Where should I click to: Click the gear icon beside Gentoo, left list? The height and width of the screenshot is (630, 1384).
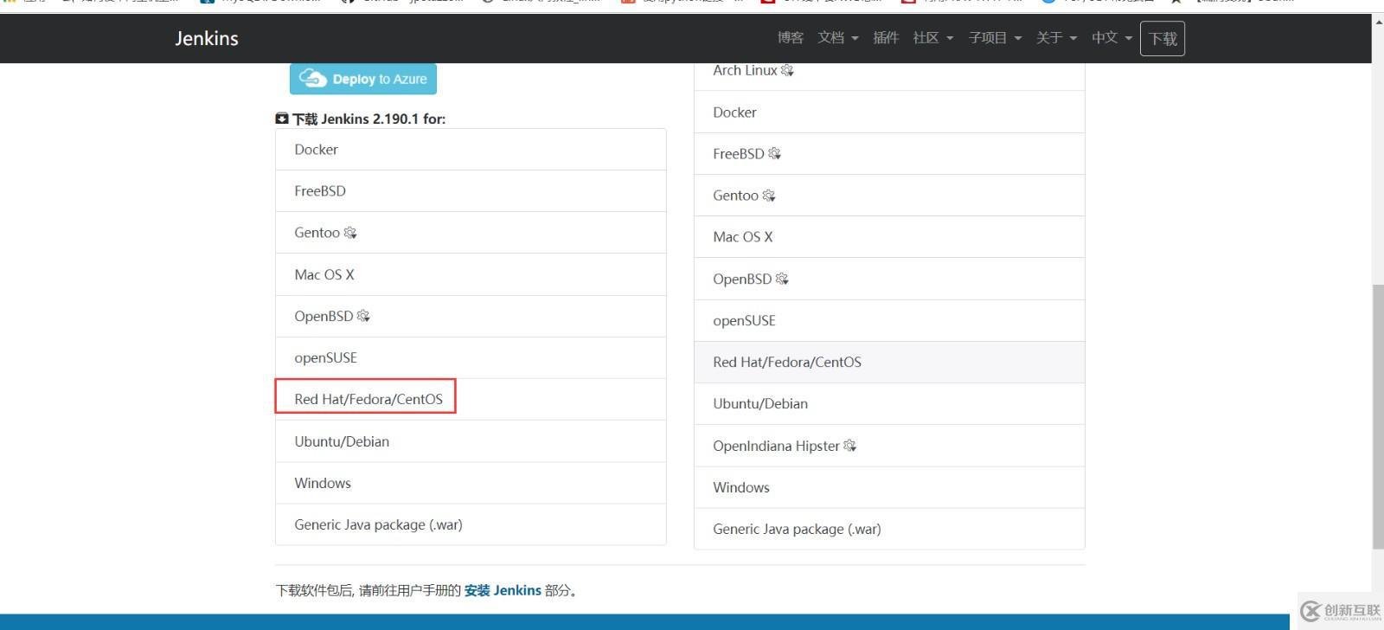(350, 233)
